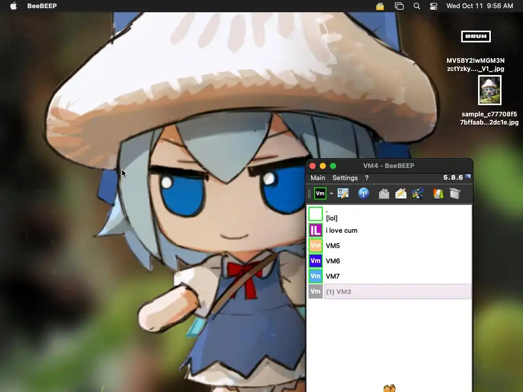
Task: Select the 'i love cum' user row
Action: tap(389, 230)
